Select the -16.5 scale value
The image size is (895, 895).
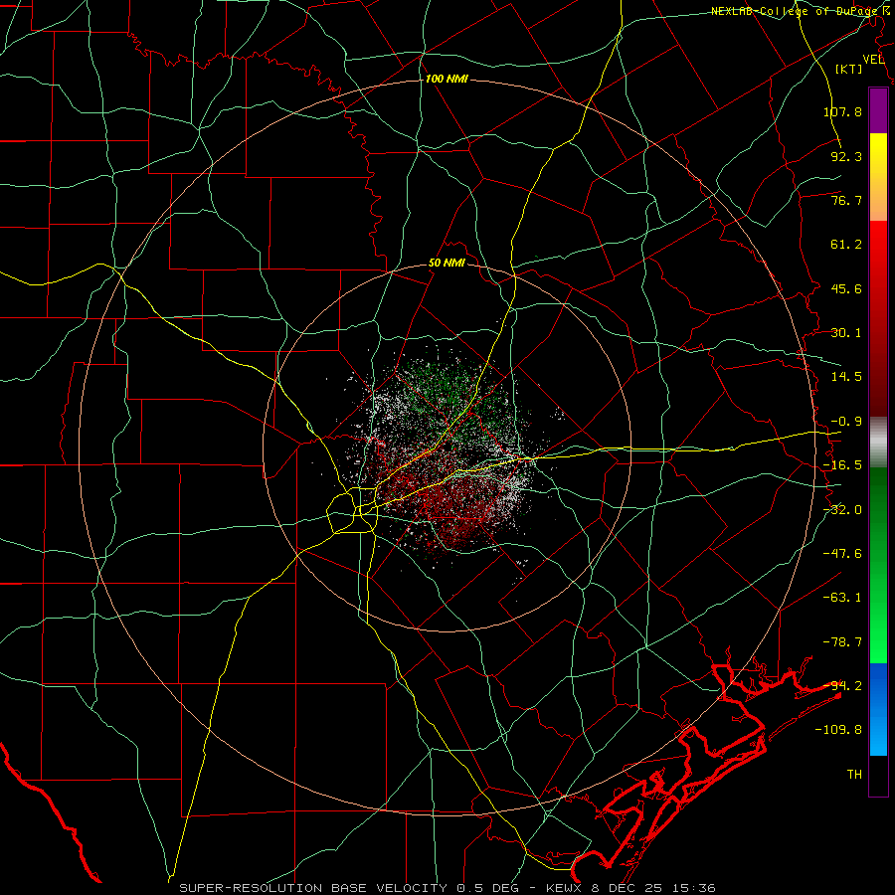click(842, 465)
